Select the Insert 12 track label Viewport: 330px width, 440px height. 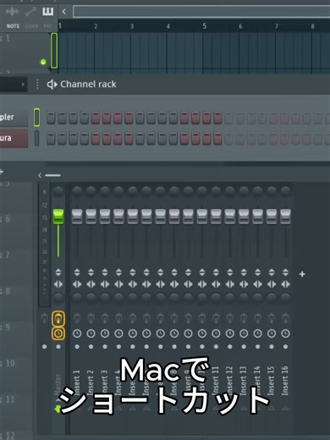[229, 381]
